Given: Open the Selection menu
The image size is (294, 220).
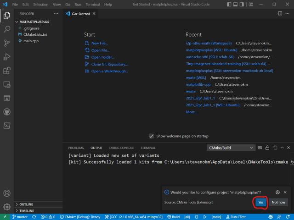Looking at the screenshot, I should (41, 4).
